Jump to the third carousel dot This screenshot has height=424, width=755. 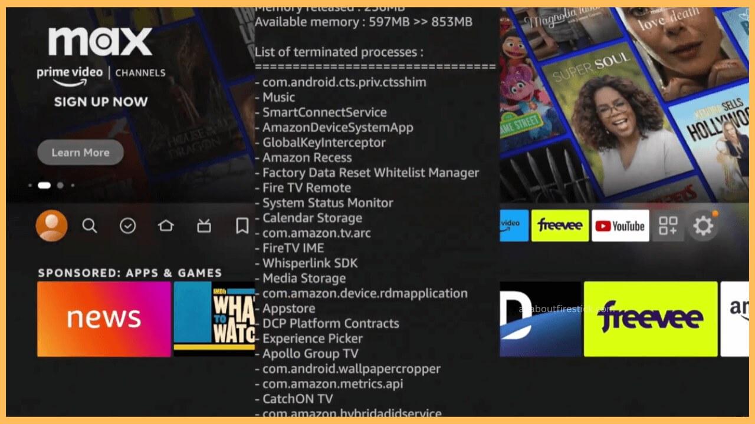60,185
